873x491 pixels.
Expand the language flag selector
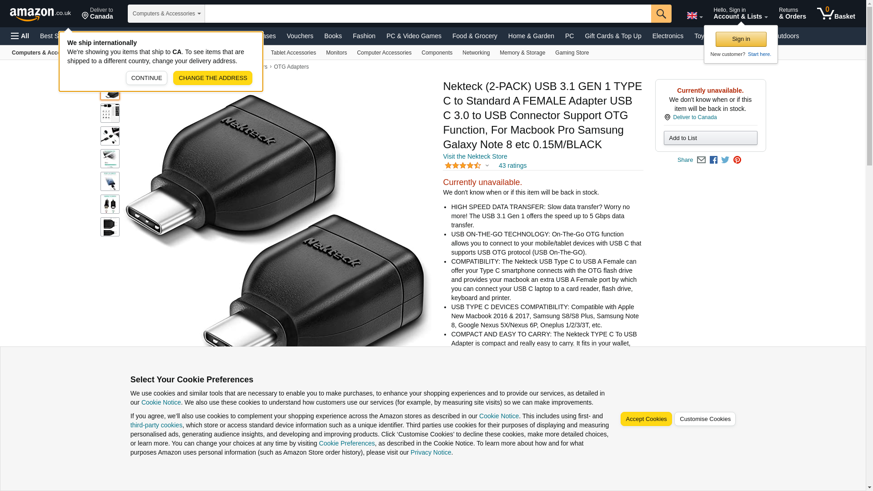(x=694, y=16)
